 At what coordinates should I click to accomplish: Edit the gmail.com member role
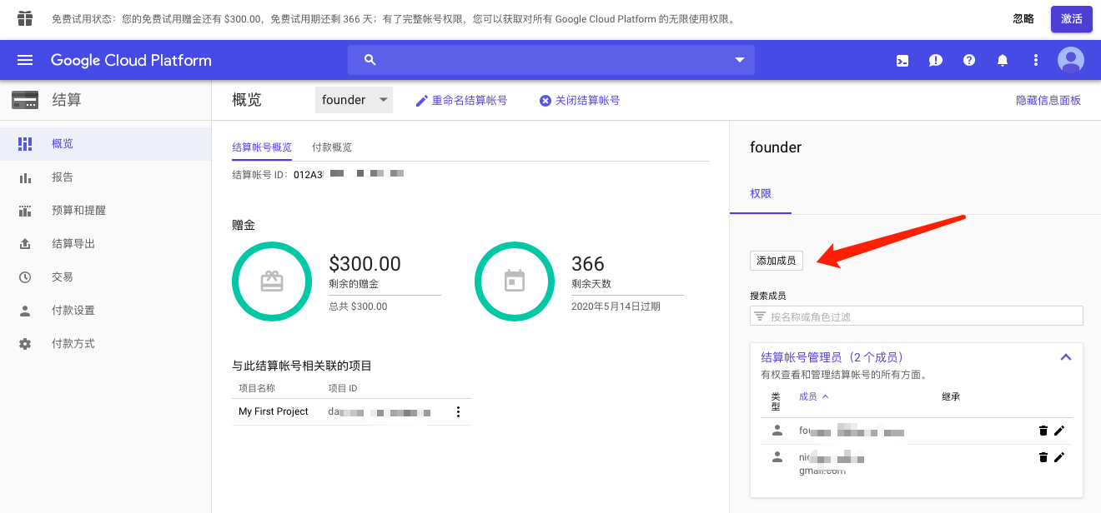pos(1059,457)
